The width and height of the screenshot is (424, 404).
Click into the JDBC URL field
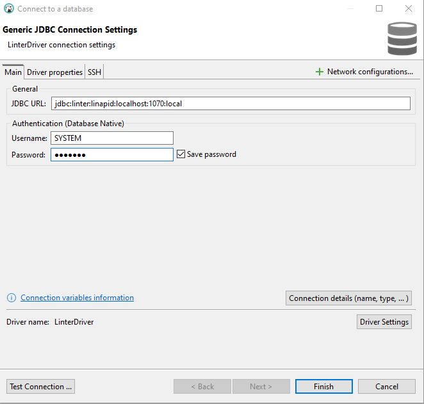[231, 104]
